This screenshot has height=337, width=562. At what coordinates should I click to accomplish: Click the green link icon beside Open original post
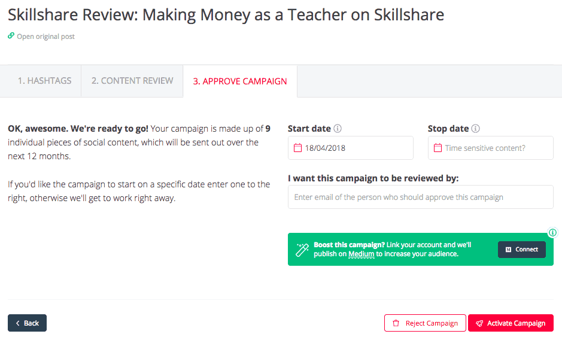pos(11,35)
